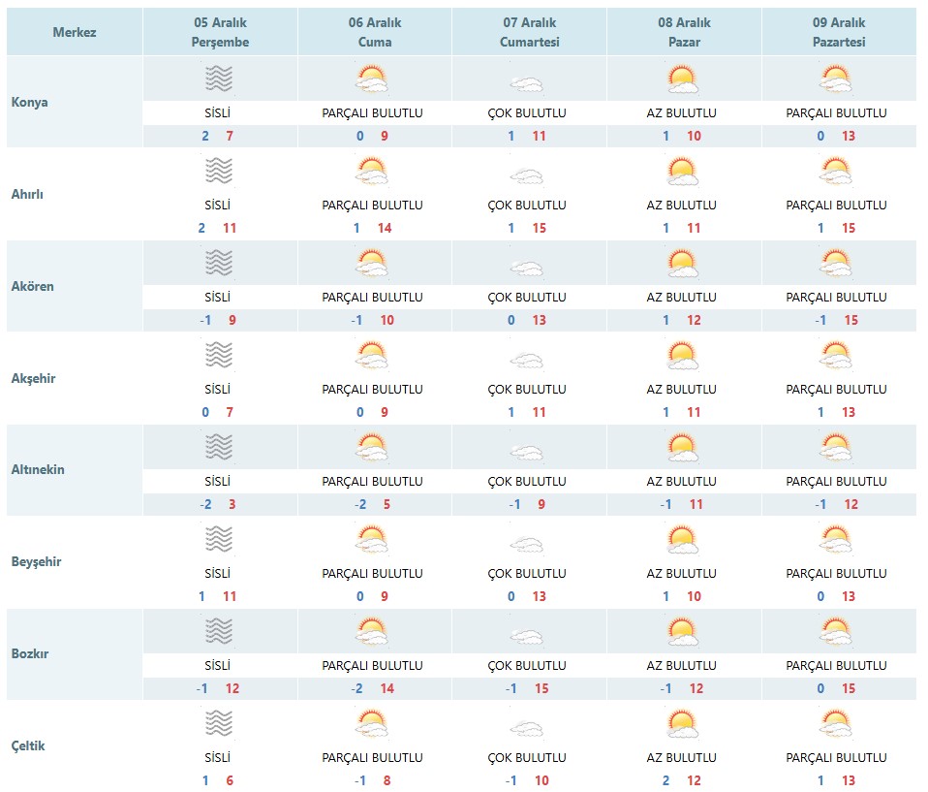Open the Beyşehir district row label
The height and width of the screenshot is (792, 928).
(x=36, y=561)
